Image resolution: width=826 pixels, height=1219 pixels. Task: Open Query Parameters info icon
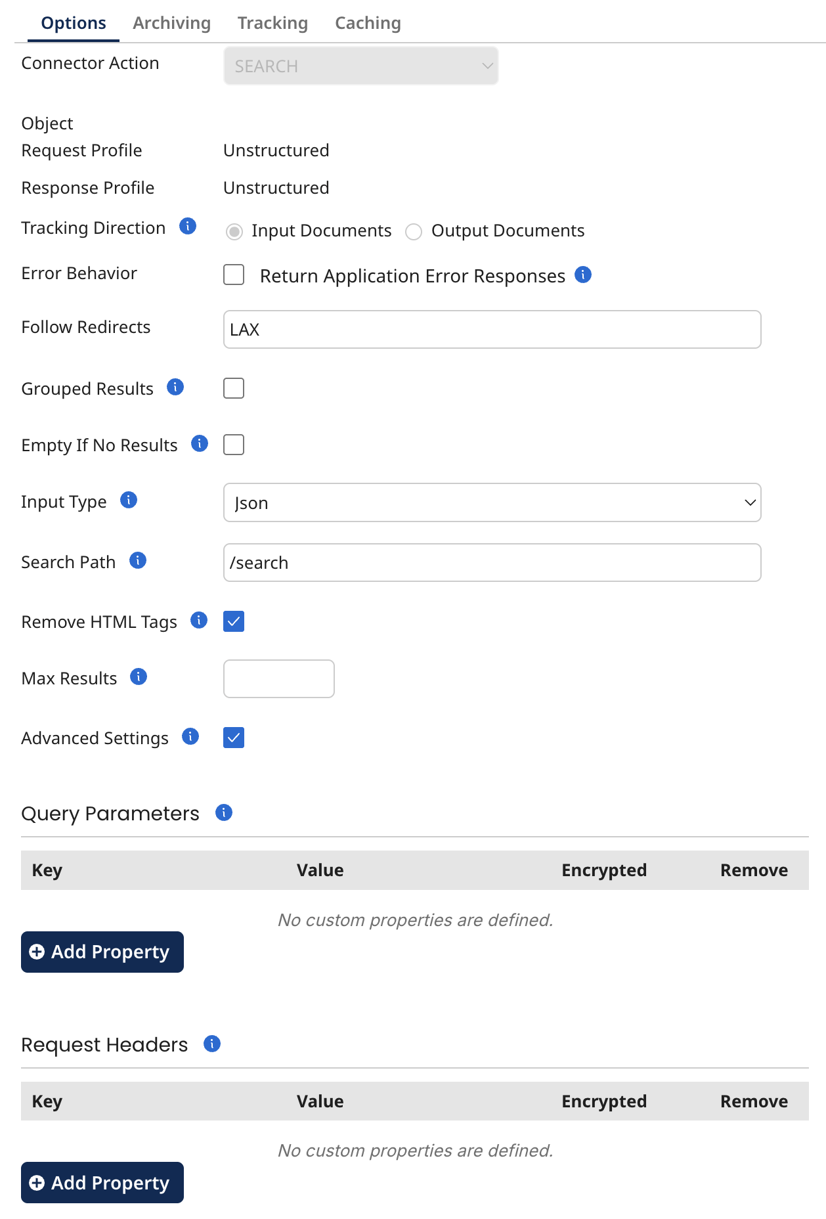click(x=224, y=813)
